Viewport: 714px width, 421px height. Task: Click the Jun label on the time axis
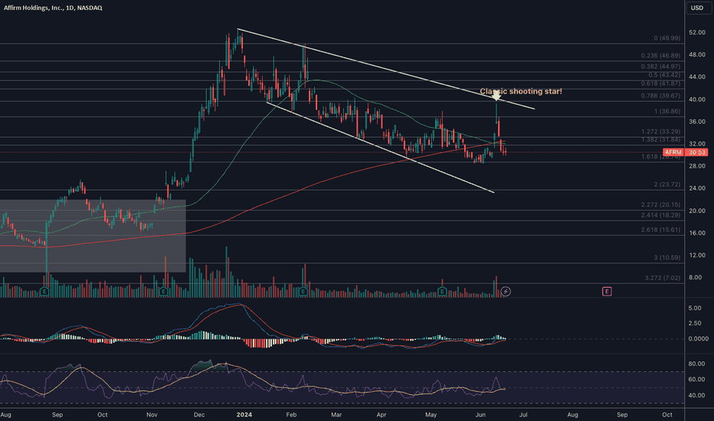(480, 415)
